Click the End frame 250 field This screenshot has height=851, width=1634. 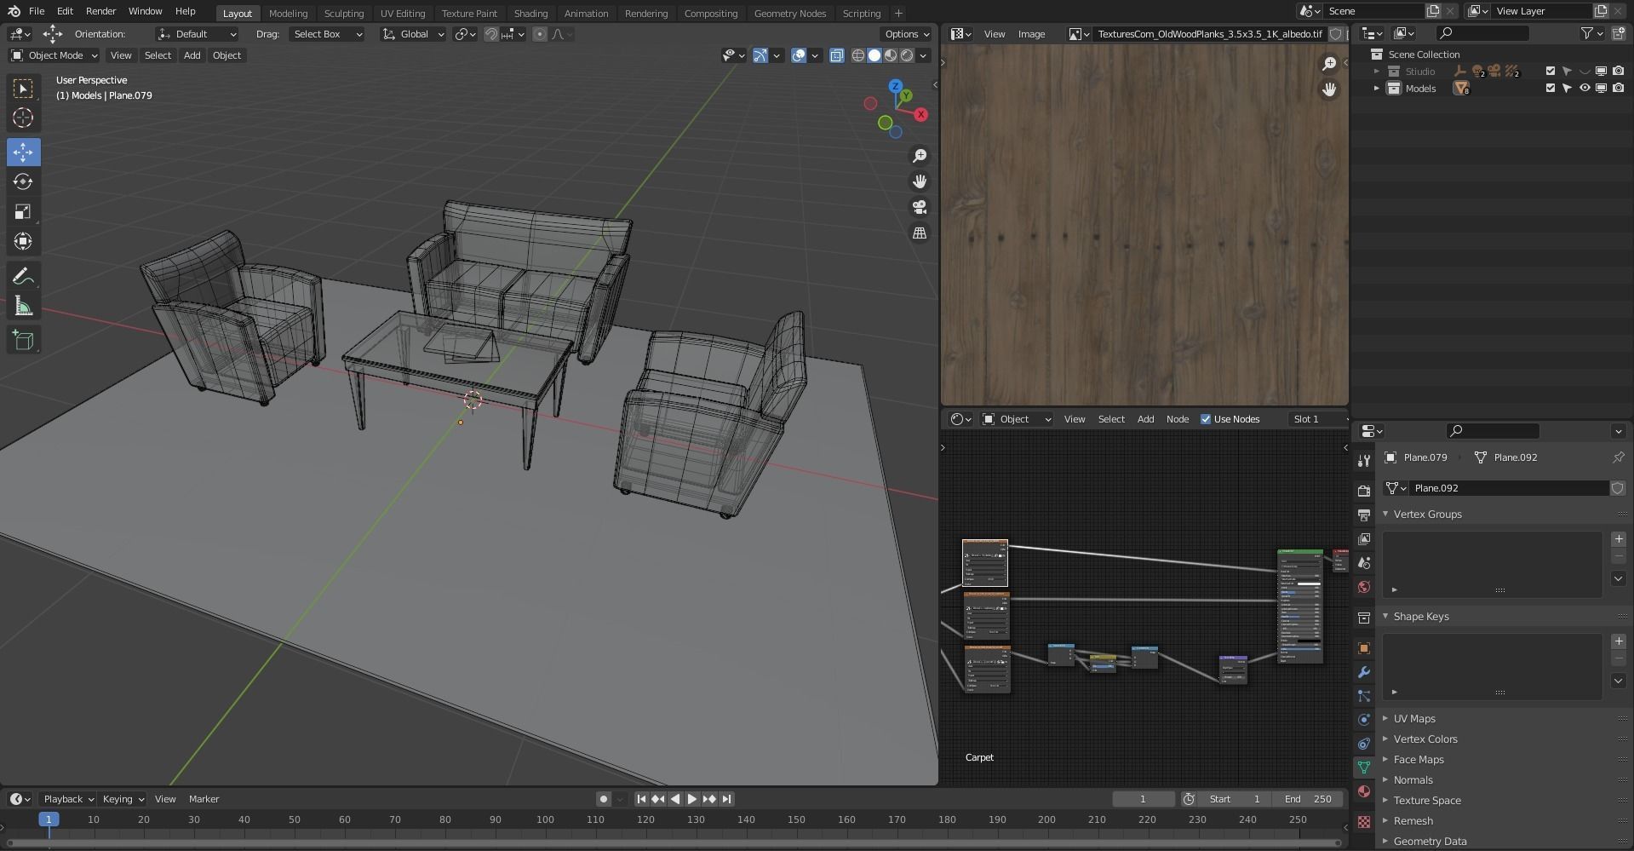1308,799
